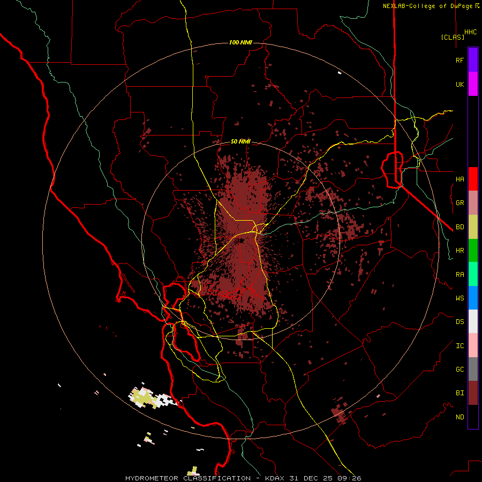Click the RA light green swatch
This screenshot has height=482, width=482.
pos(473,274)
